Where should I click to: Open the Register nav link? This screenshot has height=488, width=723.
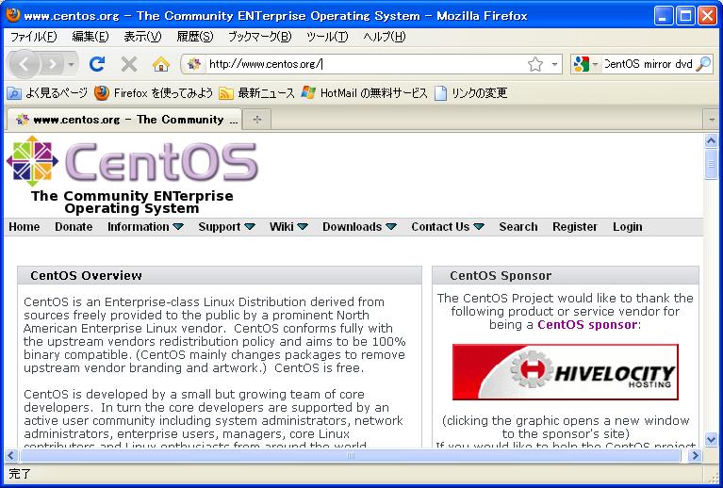click(574, 227)
